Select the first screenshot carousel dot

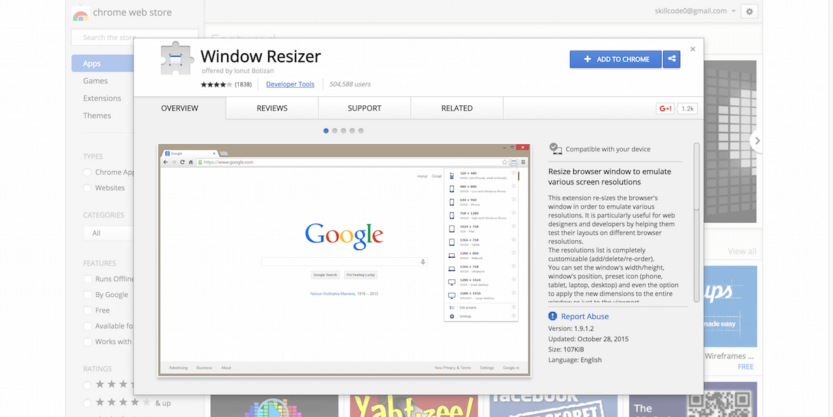[326, 131]
